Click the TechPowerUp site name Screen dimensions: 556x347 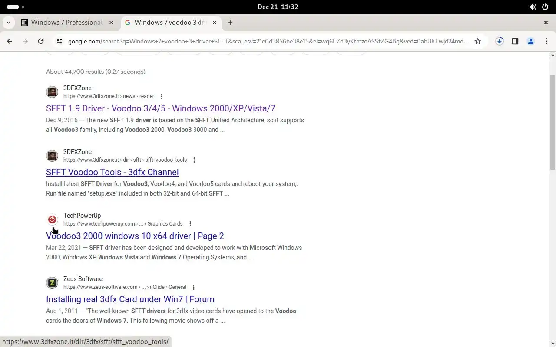click(82, 216)
